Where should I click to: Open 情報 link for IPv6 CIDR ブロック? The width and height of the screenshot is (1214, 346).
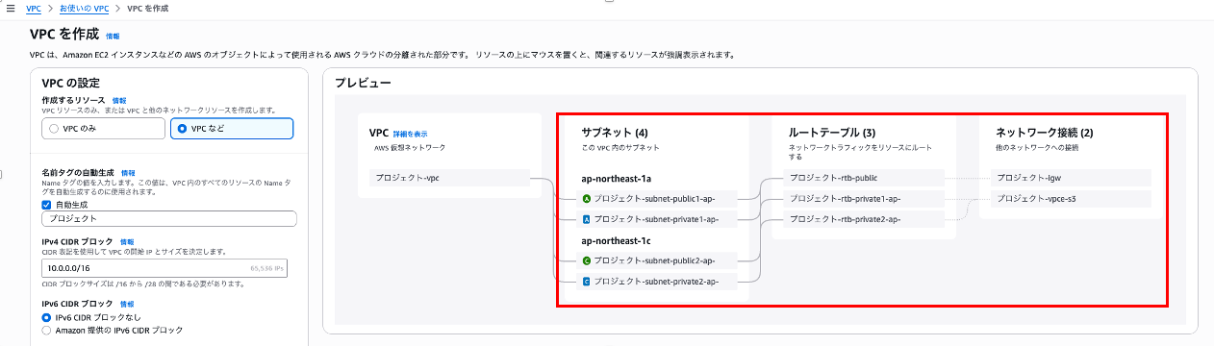tap(127, 304)
